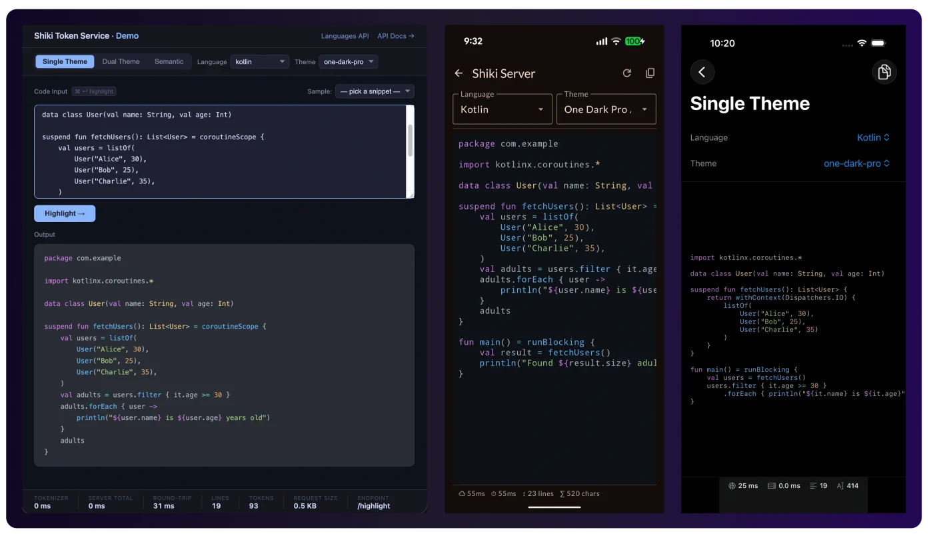Click the lines icon next to 19
This screenshot has height=536, width=933.
[x=813, y=486]
